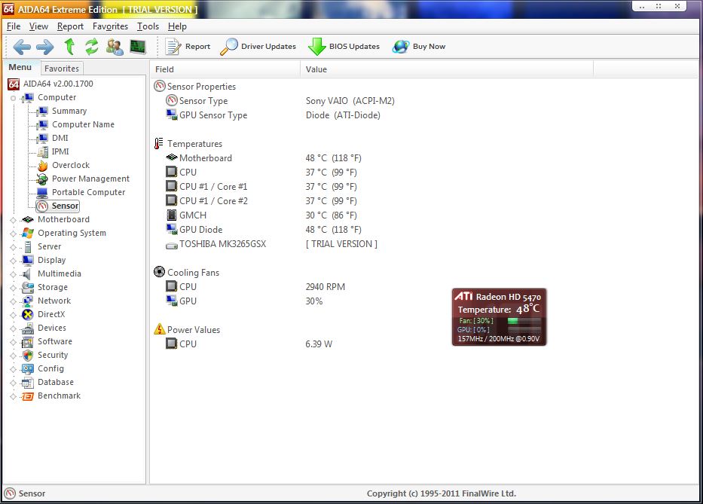Viewport: 703px width, 504px height.
Task: Go back with the blue left arrow
Action: click(x=22, y=47)
